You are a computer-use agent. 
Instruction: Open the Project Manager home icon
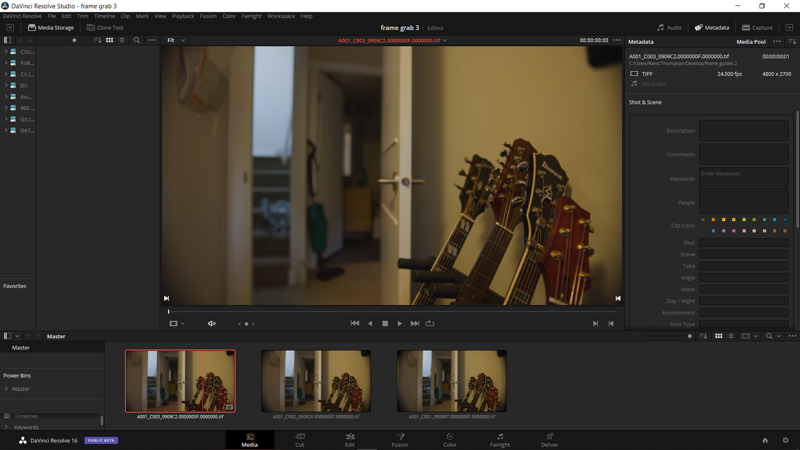tap(765, 441)
